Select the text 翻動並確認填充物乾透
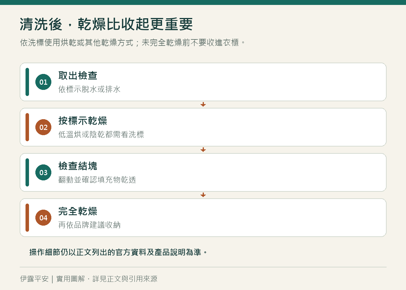Image resolution: width=406 pixels, height=290 pixels. (97, 180)
